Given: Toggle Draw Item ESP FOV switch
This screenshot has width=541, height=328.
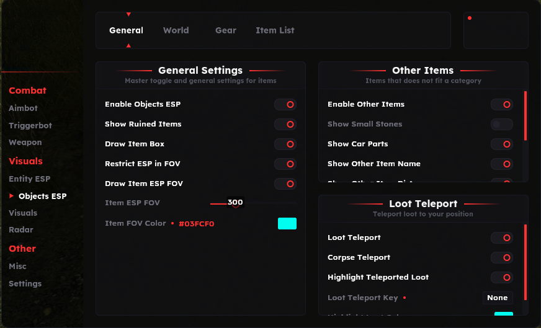Looking at the screenshot, I should pyautogui.click(x=285, y=184).
